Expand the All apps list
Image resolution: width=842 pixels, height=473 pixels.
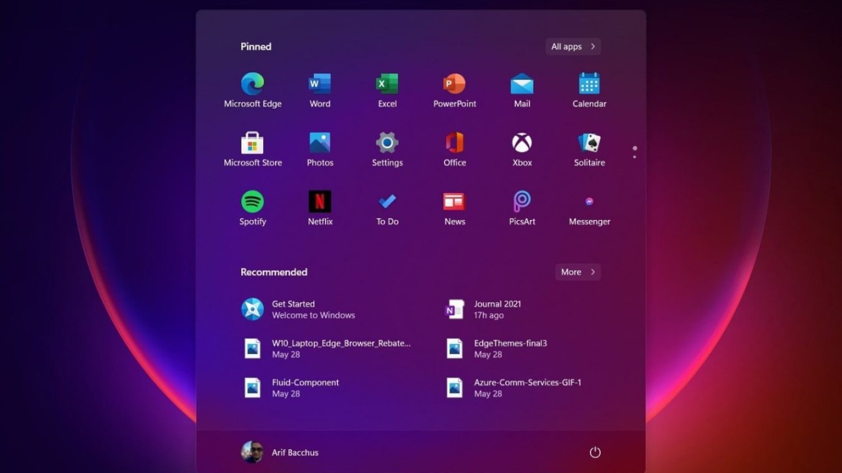point(573,47)
